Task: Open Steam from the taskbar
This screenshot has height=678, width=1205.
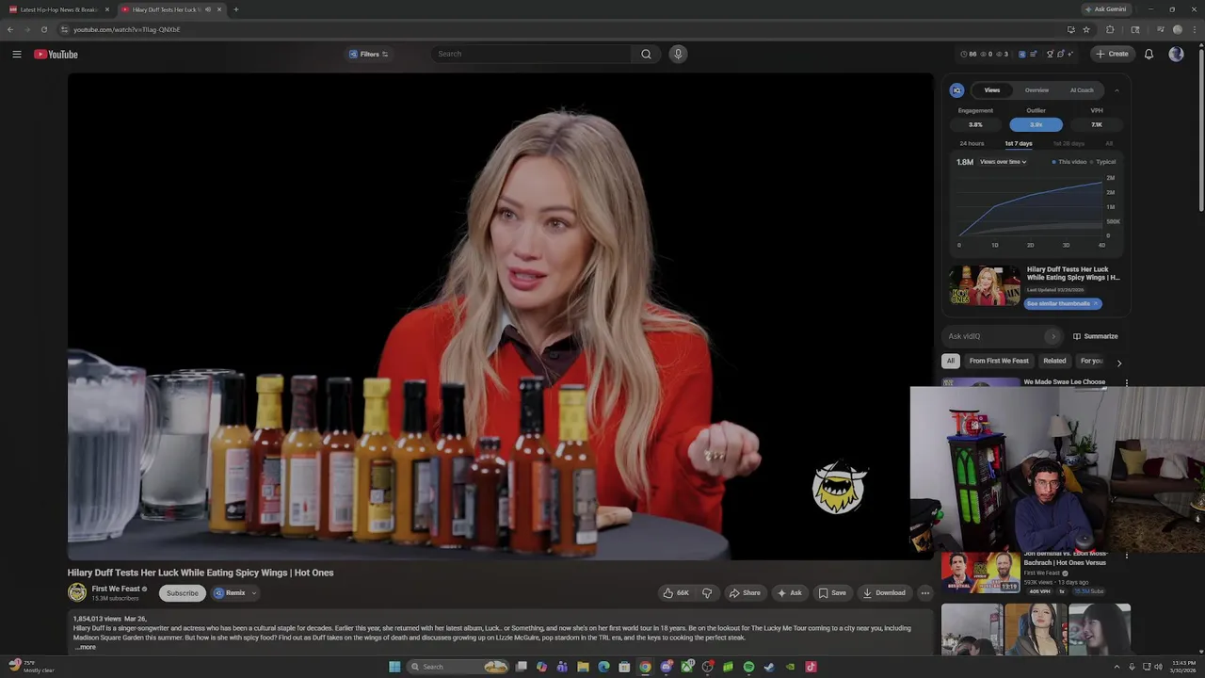Action: [x=769, y=667]
